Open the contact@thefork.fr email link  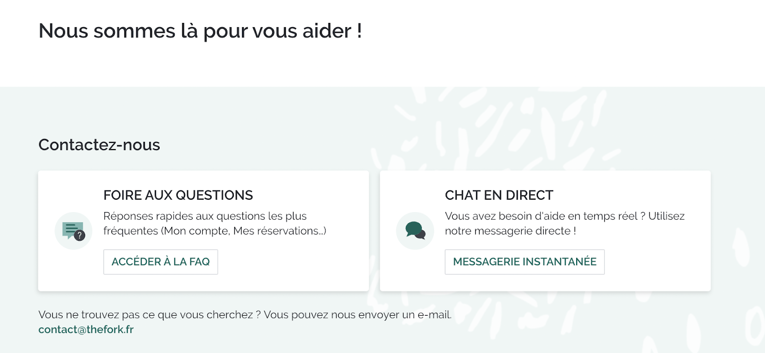click(x=86, y=330)
